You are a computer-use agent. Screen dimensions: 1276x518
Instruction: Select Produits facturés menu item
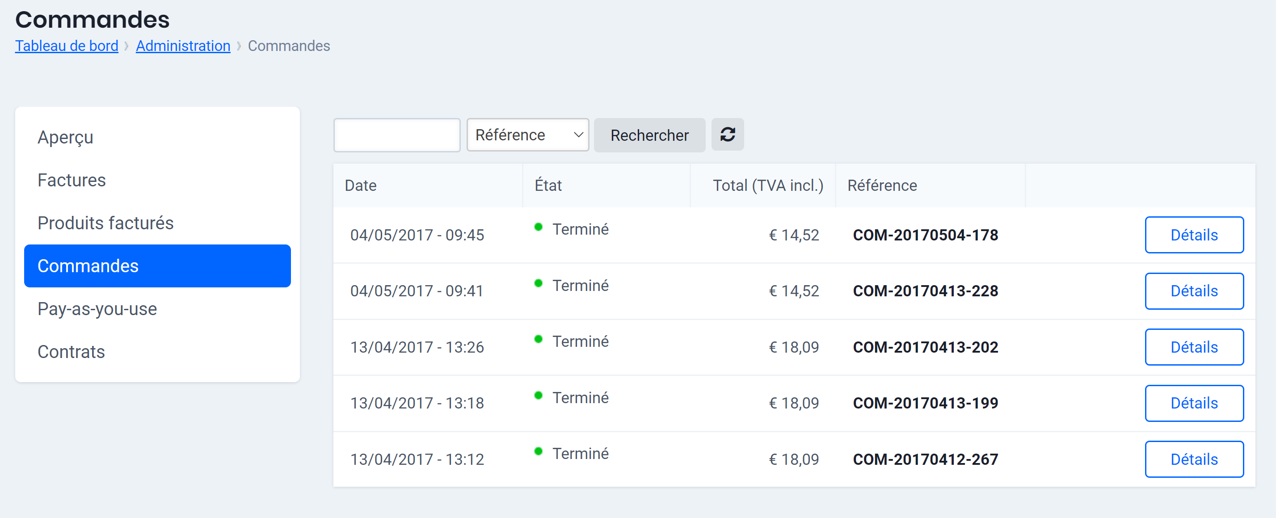105,223
